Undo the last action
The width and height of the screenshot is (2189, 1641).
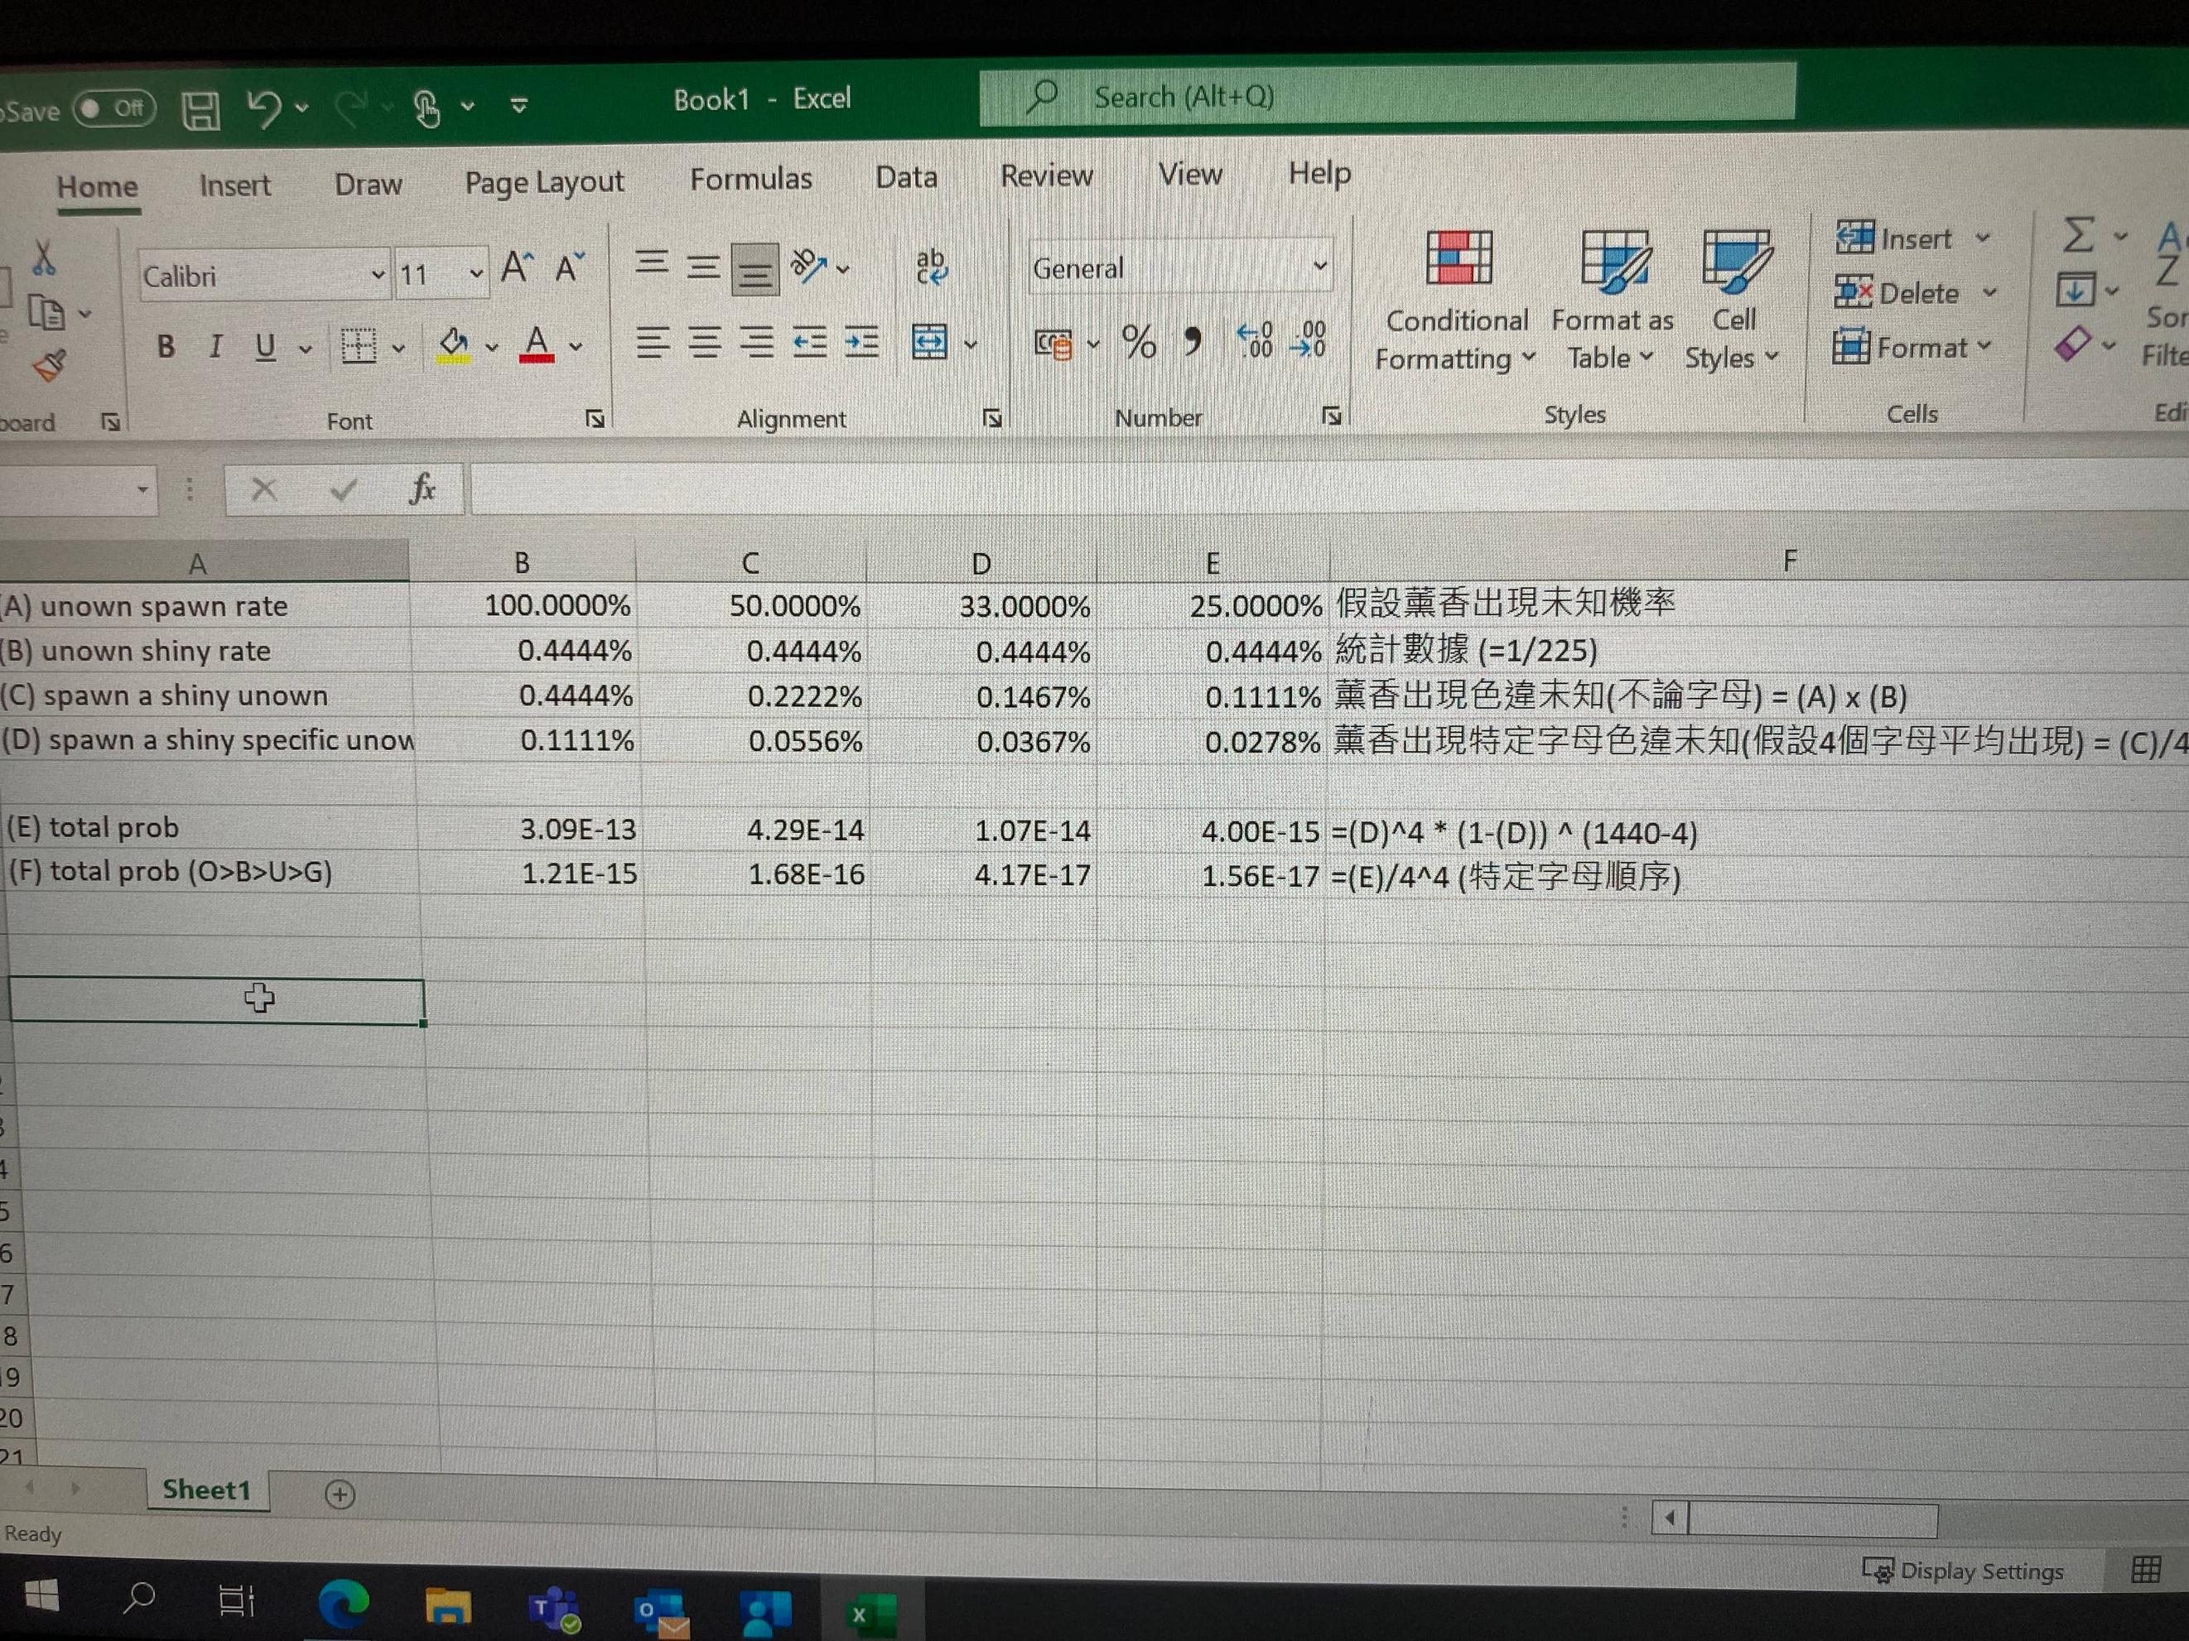(x=264, y=108)
